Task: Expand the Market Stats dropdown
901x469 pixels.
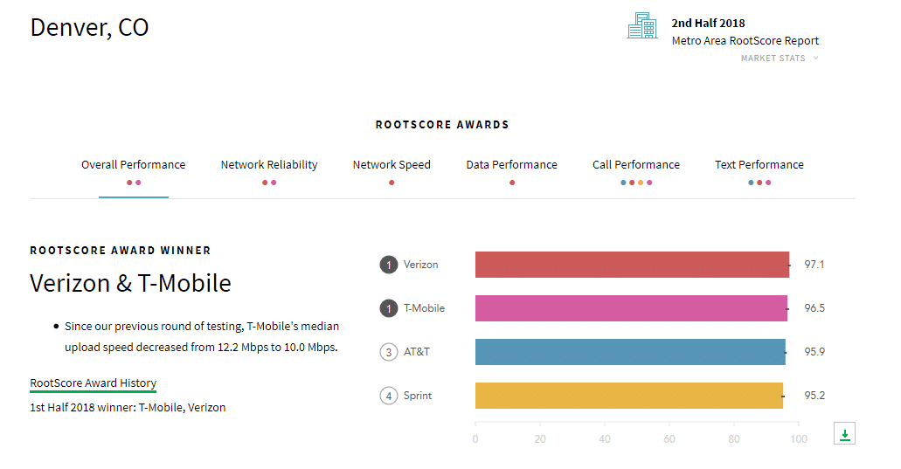Action: tap(780, 58)
